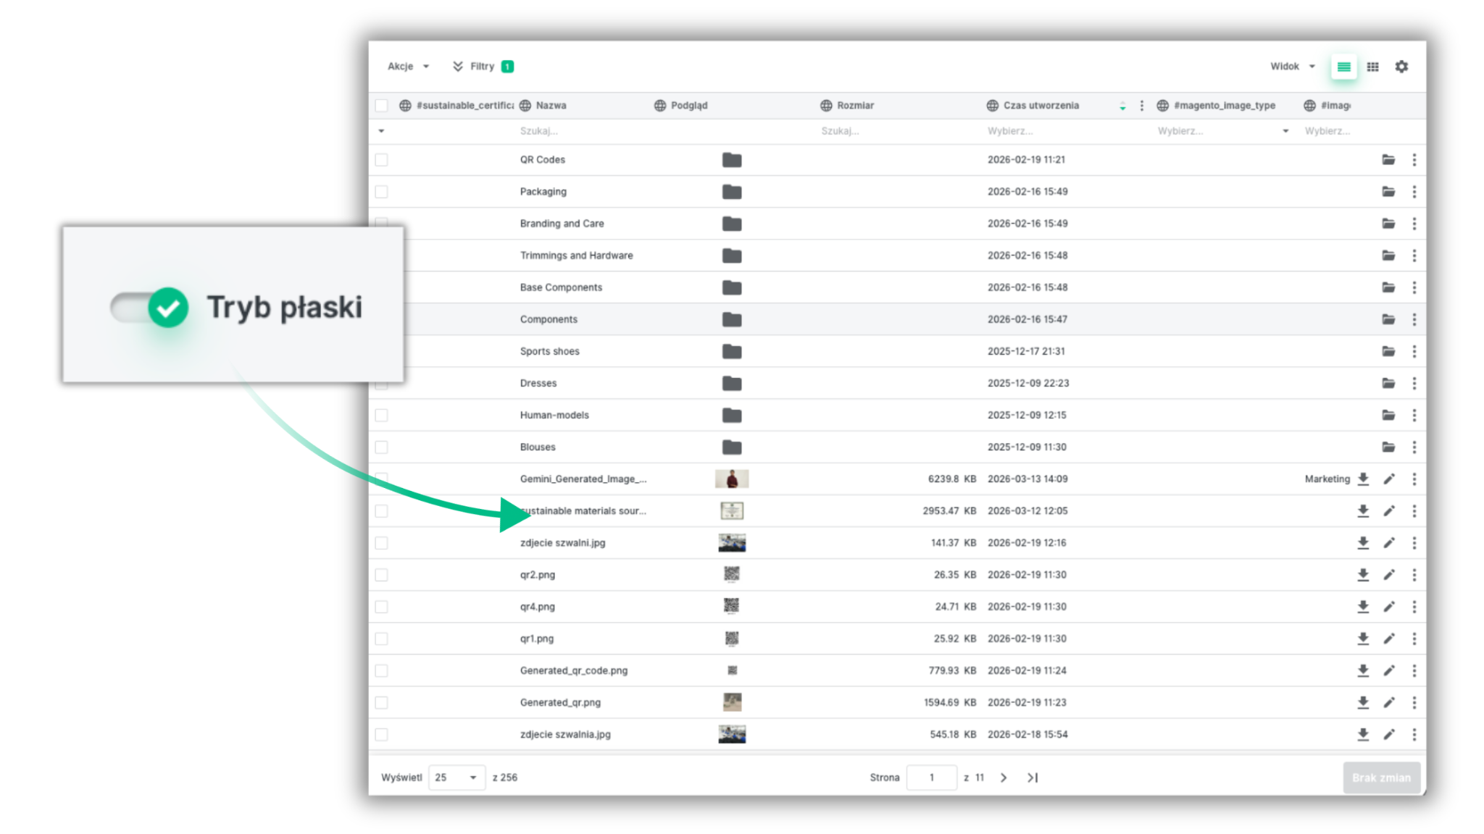Screen dimensions: 1484x834
Task: Open more options for Packaging row
Action: point(1414,192)
